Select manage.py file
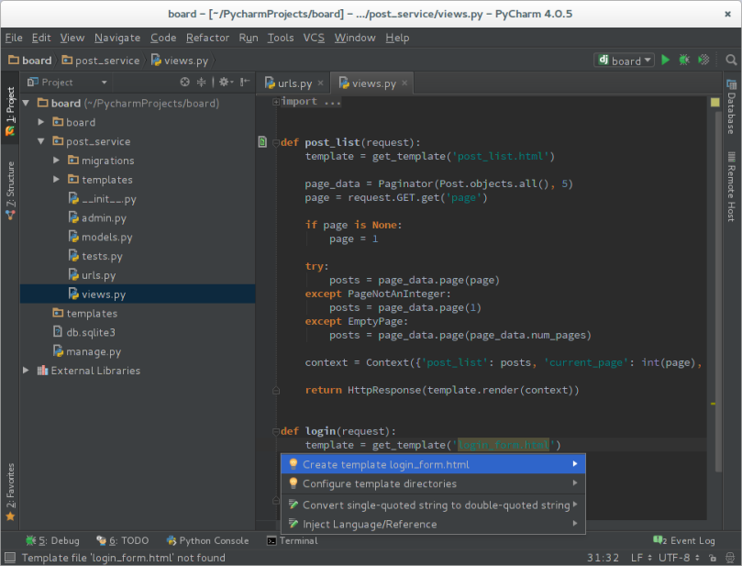Screen dimensions: 742x566 pyautogui.click(x=87, y=351)
